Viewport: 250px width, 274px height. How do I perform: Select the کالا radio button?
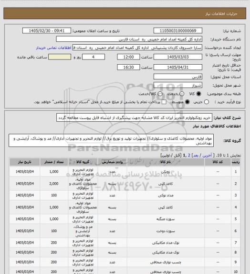point(198,94)
